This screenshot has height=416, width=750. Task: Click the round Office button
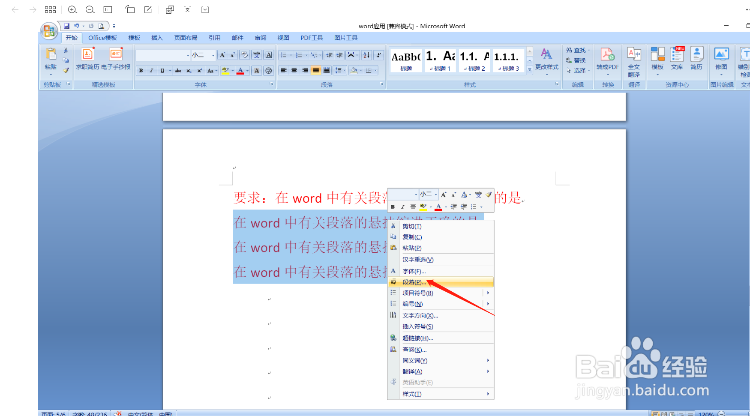point(48,31)
